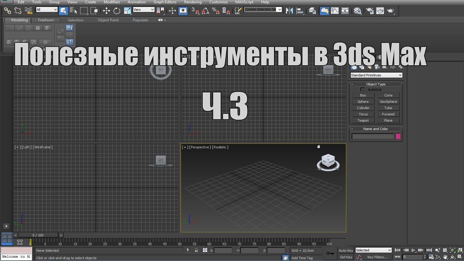
Task: Open the Modifiers menu
Action: click(x=112, y=2)
